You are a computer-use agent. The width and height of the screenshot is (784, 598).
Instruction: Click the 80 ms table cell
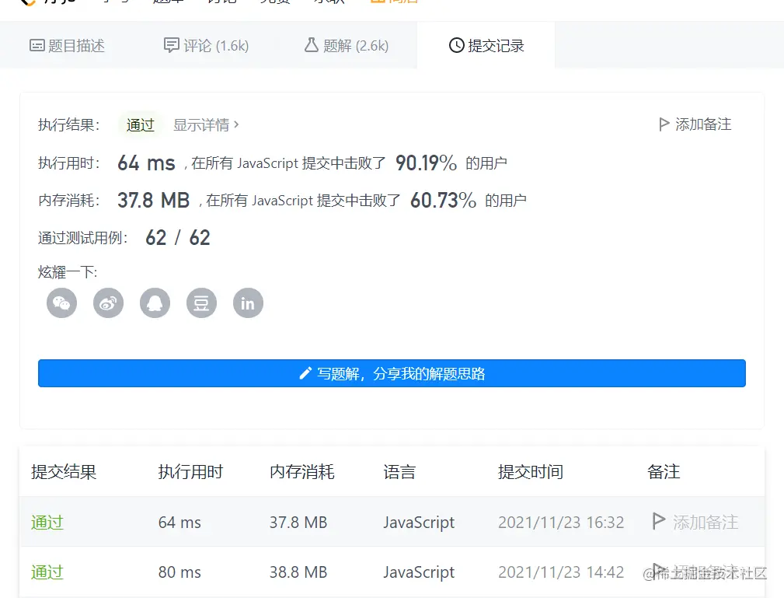pyautogui.click(x=179, y=572)
